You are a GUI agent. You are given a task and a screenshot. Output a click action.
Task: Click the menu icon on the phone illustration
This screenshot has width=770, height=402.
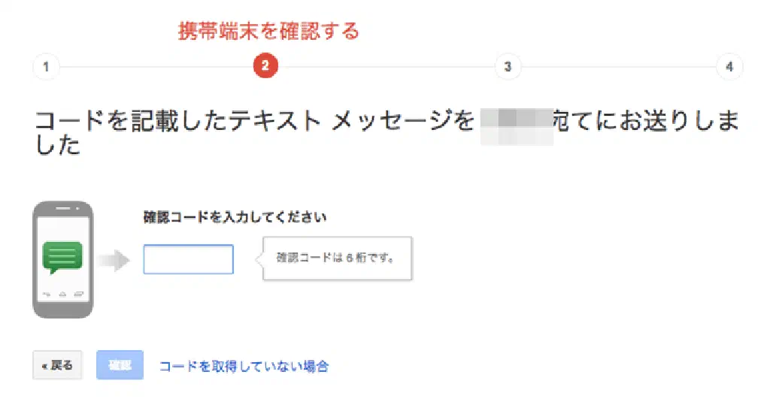(x=77, y=293)
